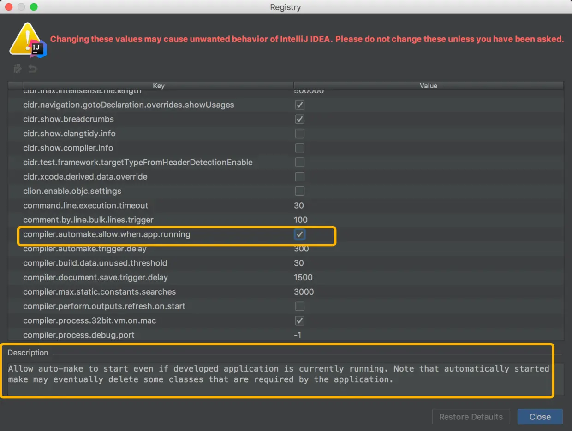Check the clion.enable.objc.settings checkbox

tap(300, 191)
